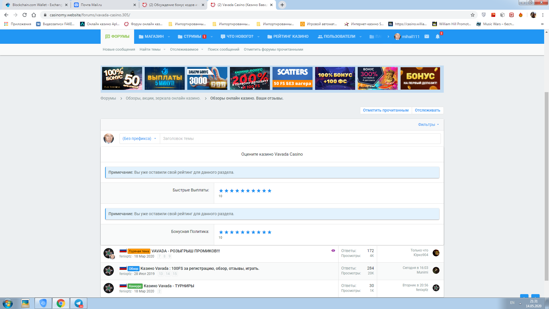Open the VAVADA - РОЗЫГРЫШ ПРОМИКОВ!!! thread

[x=186, y=251]
